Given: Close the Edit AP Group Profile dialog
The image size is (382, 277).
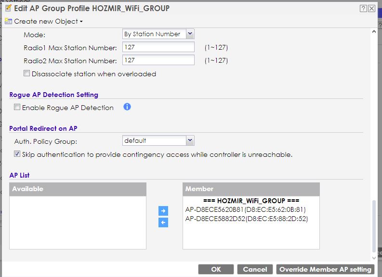Looking at the screenshot, I should click(371, 9).
